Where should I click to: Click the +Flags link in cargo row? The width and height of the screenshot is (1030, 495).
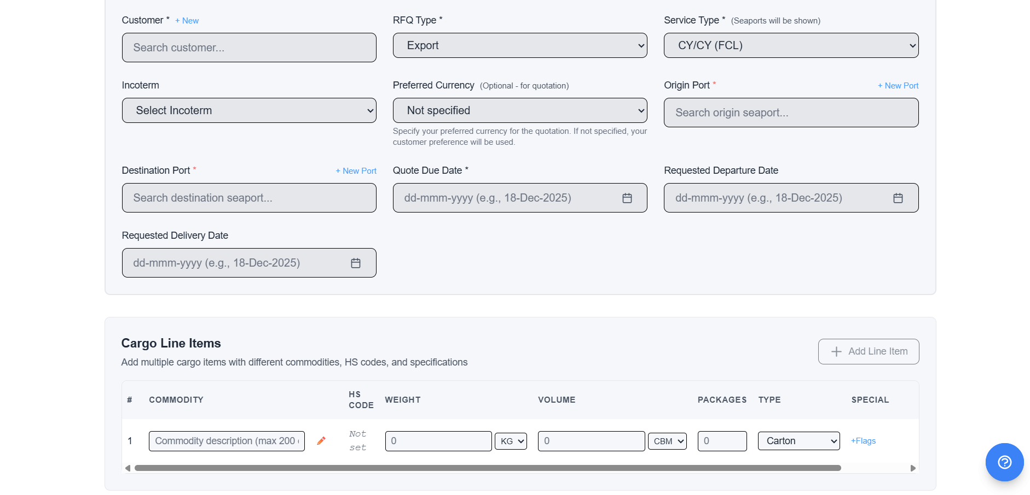click(863, 441)
